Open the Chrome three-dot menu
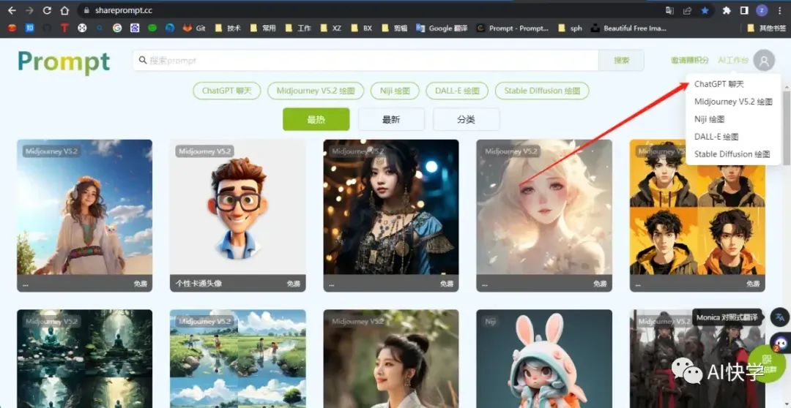The width and height of the screenshot is (791, 408). tap(779, 10)
